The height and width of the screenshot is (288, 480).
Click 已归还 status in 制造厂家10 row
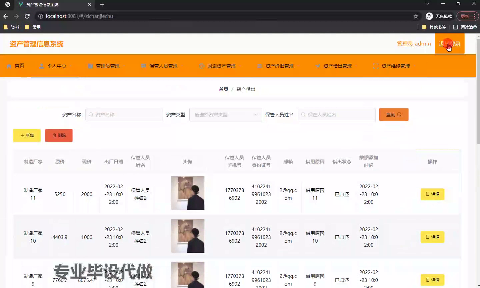342,237
